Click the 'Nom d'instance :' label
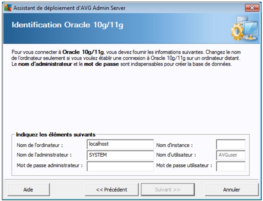 click(175, 145)
